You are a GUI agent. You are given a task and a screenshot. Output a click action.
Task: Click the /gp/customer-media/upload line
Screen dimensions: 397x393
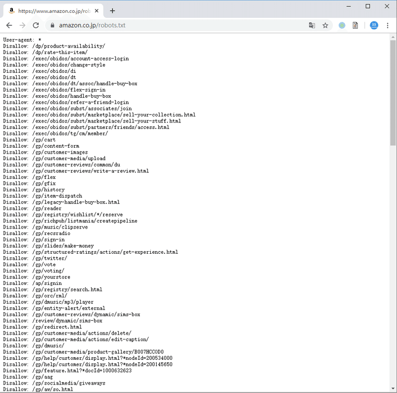(x=54, y=158)
